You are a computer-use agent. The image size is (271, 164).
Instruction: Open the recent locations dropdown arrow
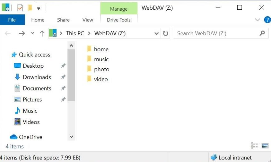coord(32,33)
